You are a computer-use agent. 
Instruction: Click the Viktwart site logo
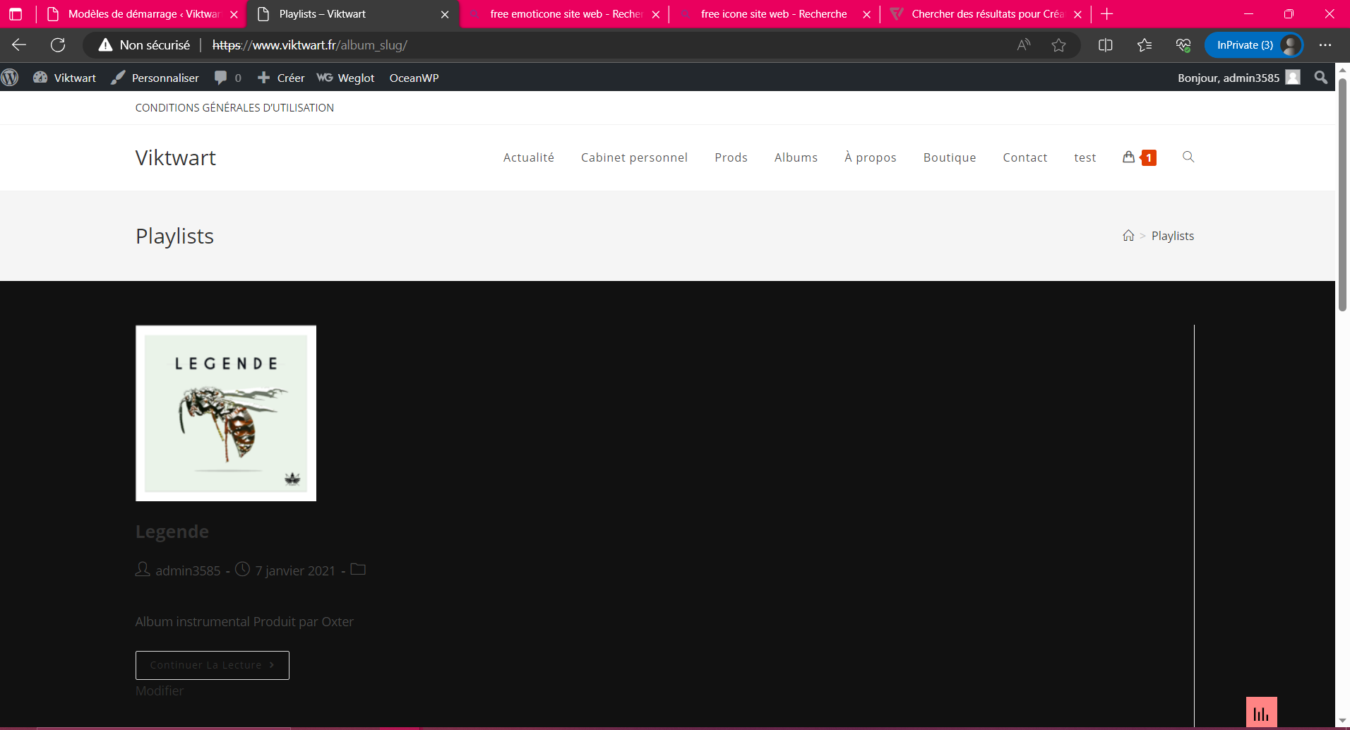coord(176,157)
